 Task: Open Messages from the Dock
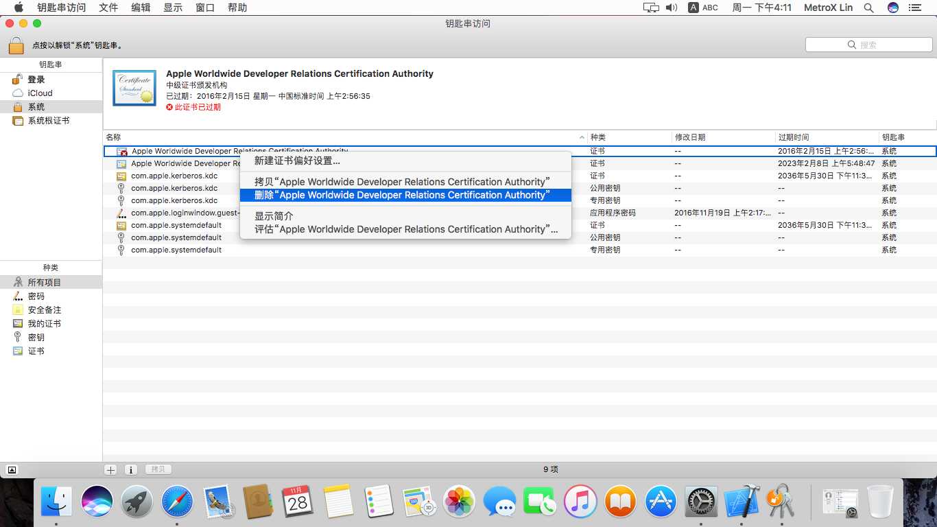tap(499, 502)
